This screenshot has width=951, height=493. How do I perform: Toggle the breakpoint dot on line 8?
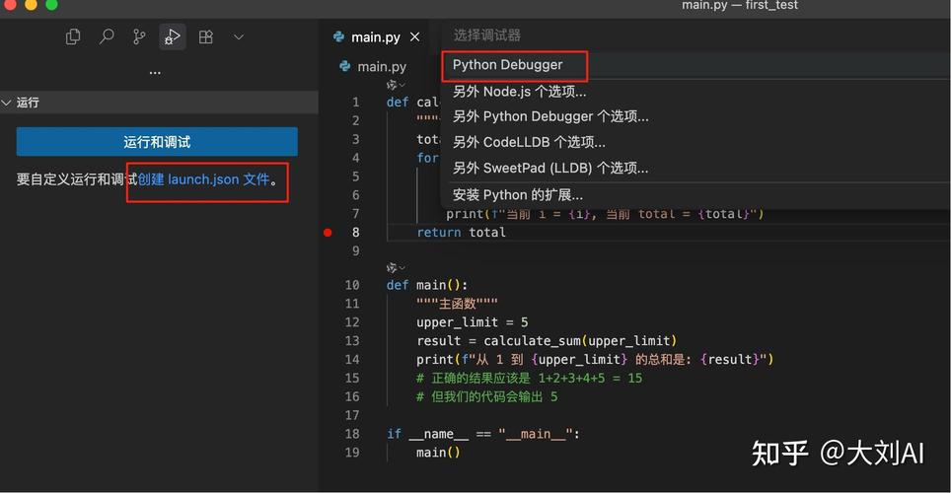(328, 233)
